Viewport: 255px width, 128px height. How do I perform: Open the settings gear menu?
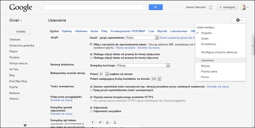[x=239, y=20]
